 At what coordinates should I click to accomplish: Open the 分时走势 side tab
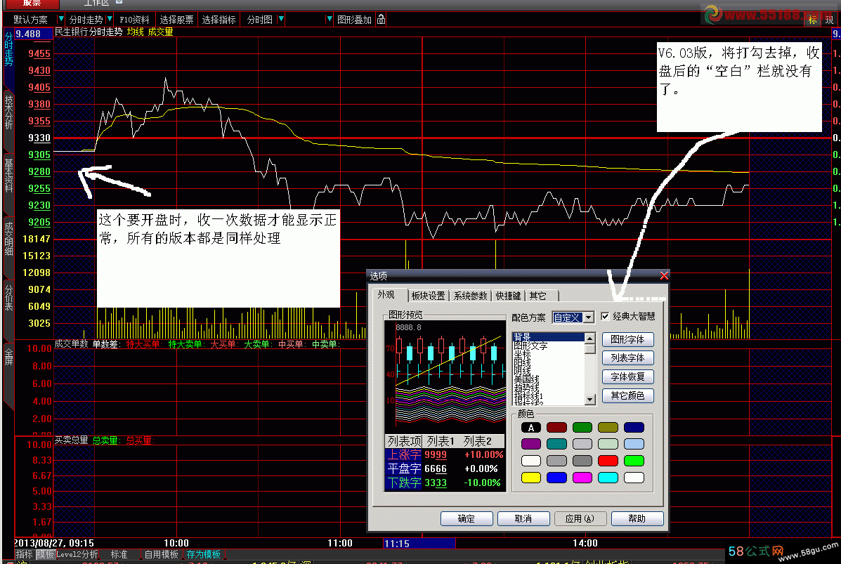click(x=8, y=49)
